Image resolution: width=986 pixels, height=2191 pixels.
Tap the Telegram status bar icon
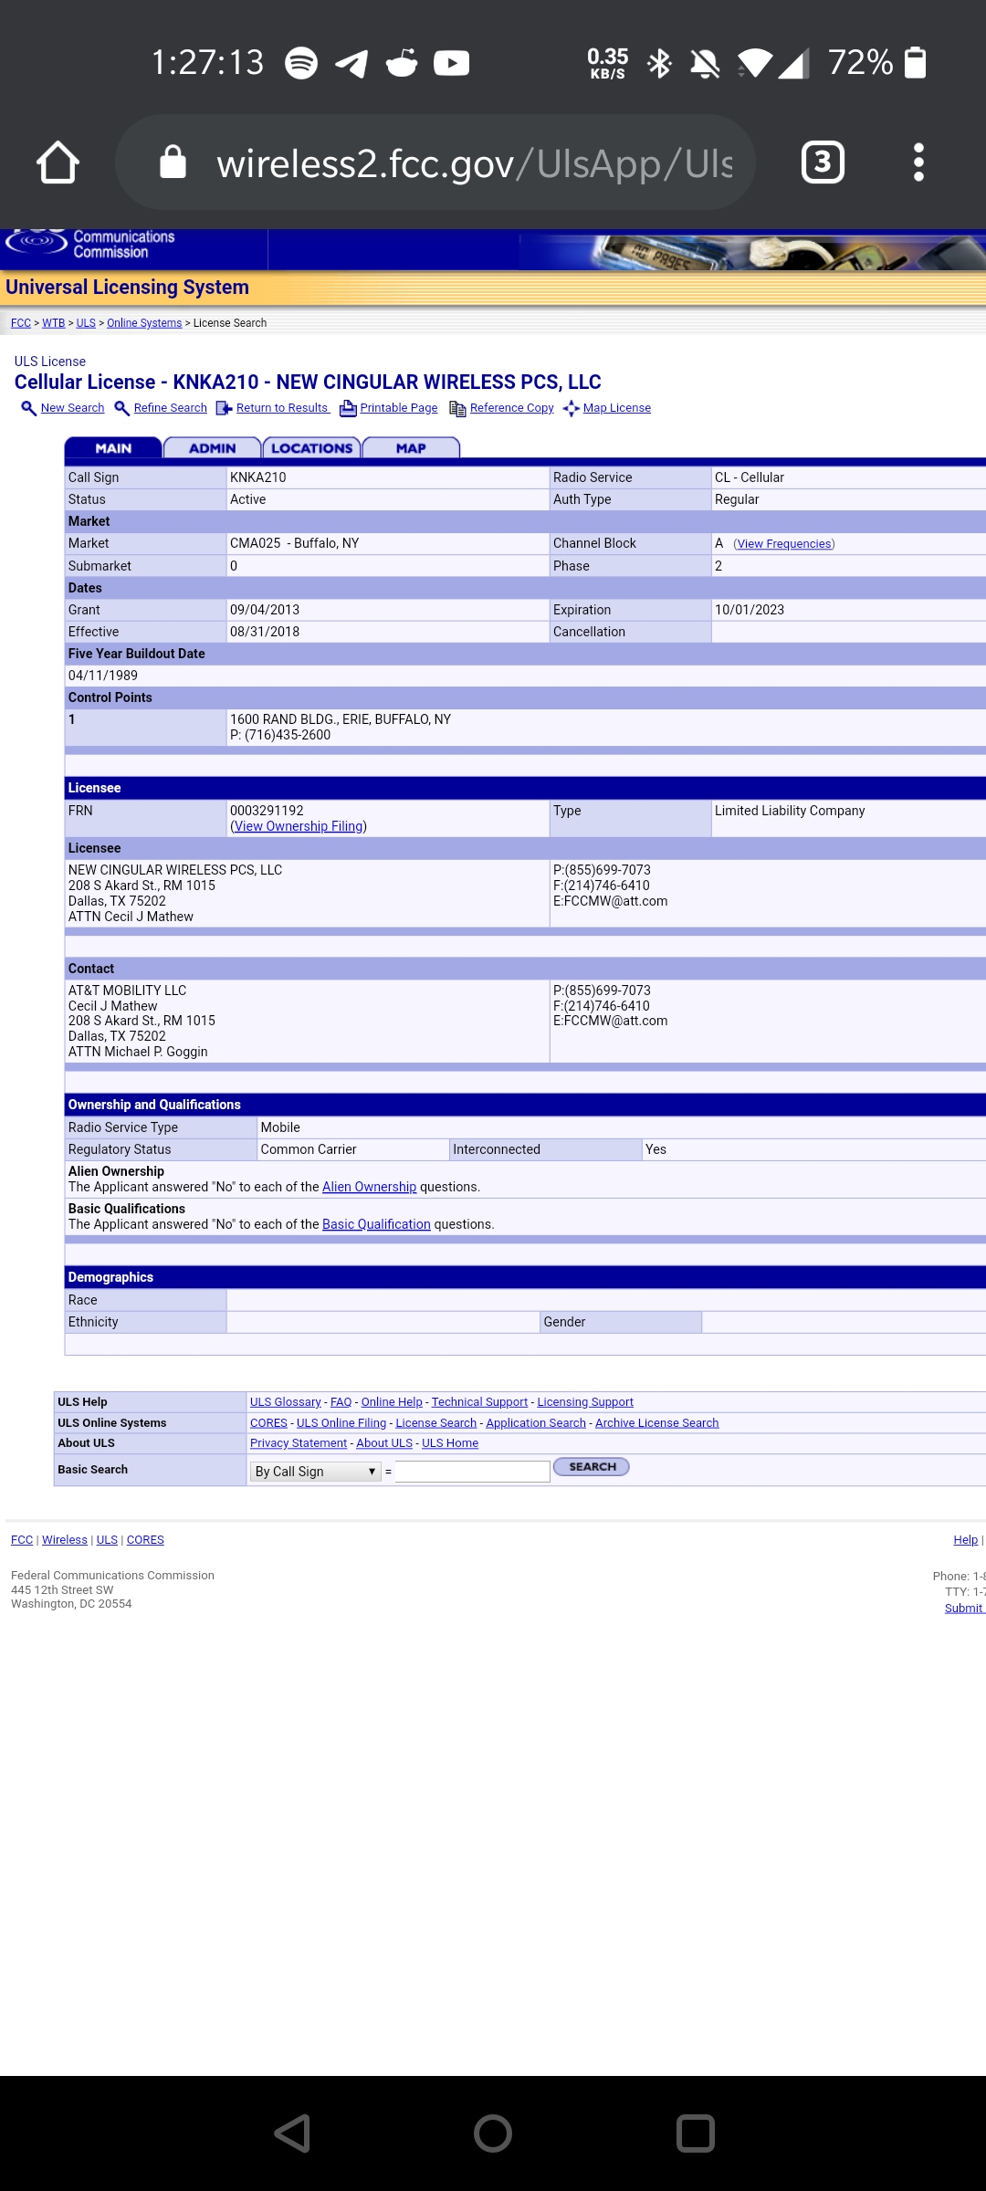tap(351, 63)
